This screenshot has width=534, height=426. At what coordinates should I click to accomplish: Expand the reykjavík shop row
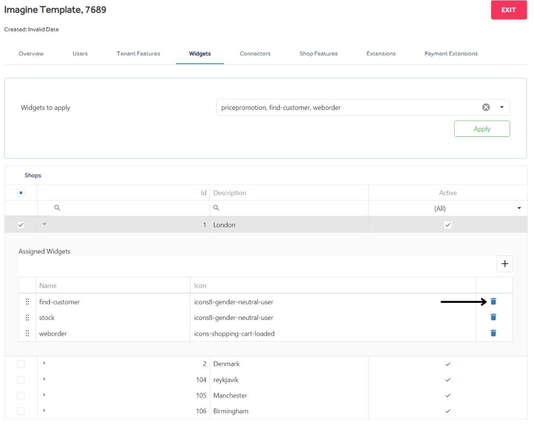44,379
